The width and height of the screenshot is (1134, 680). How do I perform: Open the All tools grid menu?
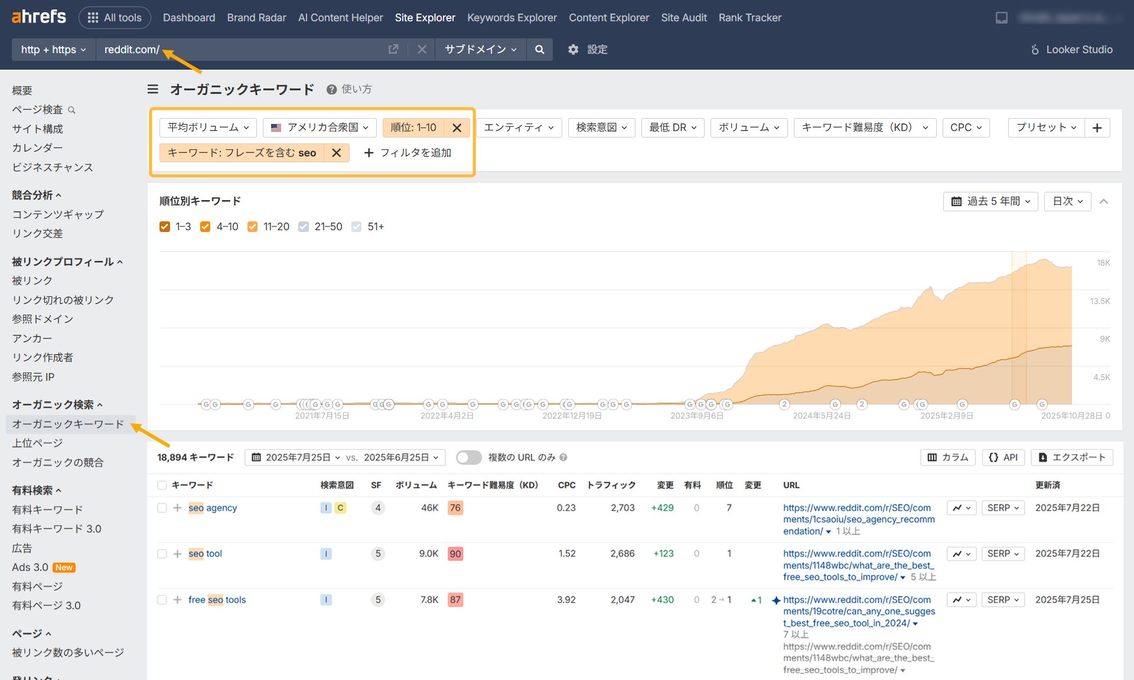point(115,17)
